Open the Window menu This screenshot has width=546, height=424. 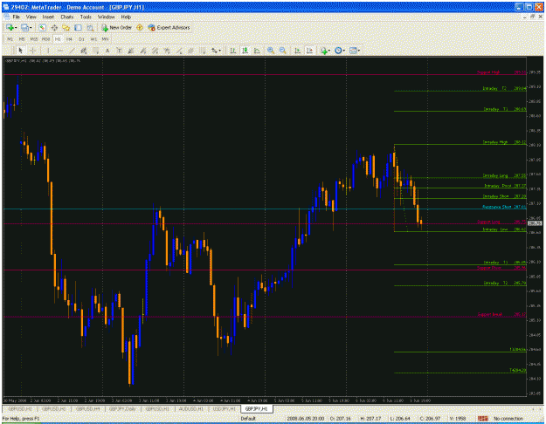coord(106,17)
